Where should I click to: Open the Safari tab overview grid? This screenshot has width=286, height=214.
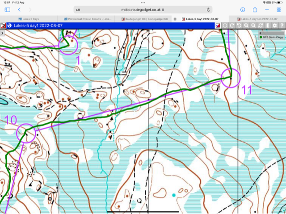point(279,9)
